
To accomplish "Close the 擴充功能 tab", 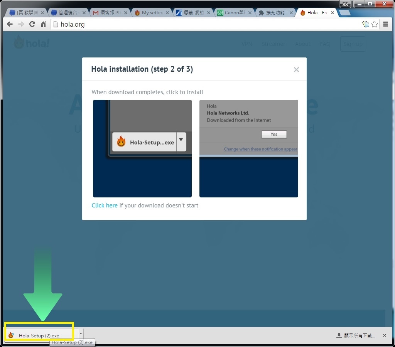I will [x=291, y=13].
